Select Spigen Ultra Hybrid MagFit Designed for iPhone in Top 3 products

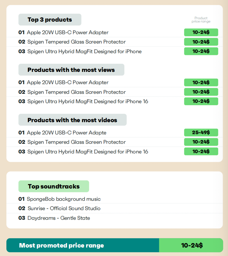click(x=84, y=51)
